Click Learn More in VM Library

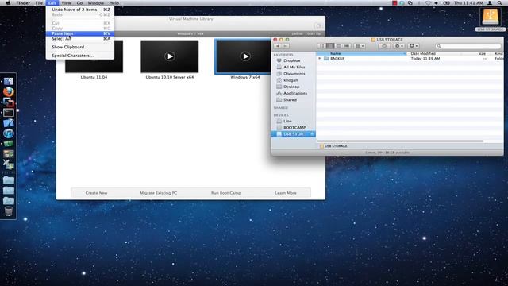286,193
